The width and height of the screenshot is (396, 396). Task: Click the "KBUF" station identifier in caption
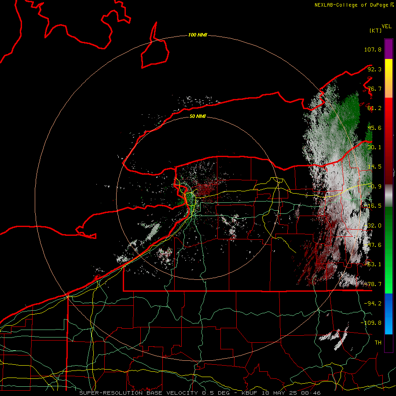[x=250, y=393]
